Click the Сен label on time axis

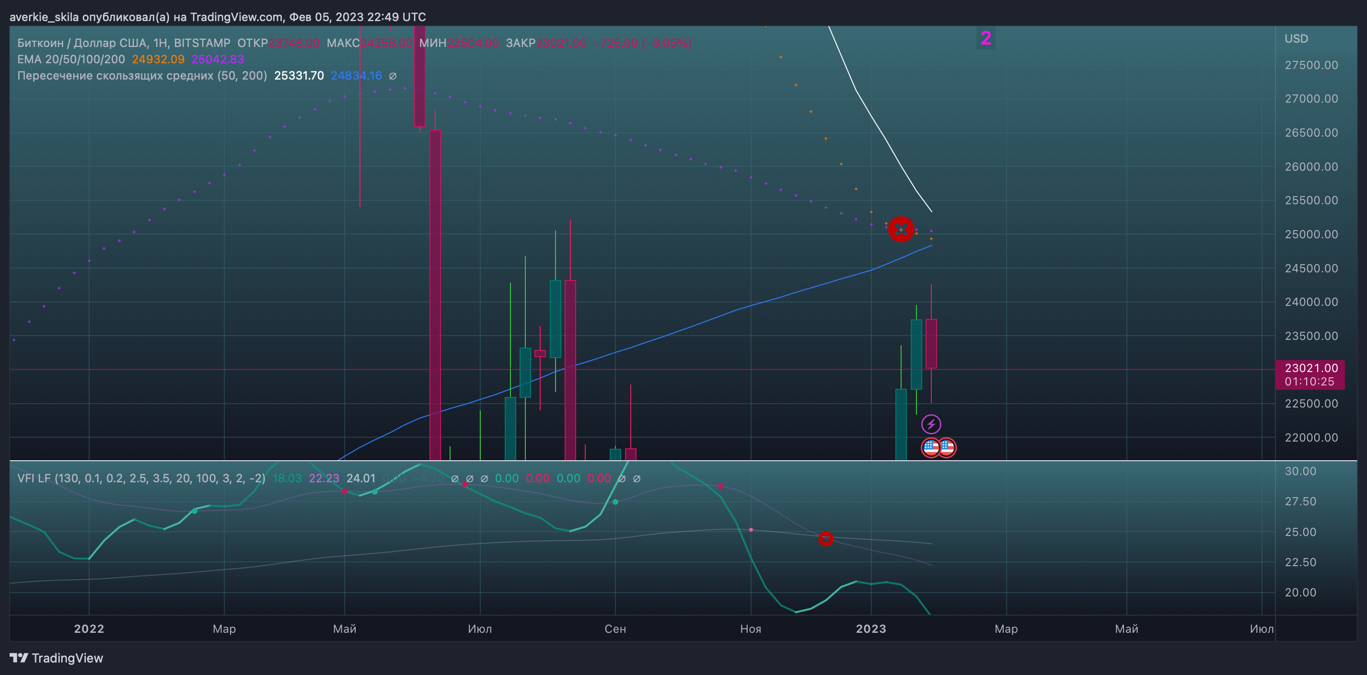pos(615,629)
